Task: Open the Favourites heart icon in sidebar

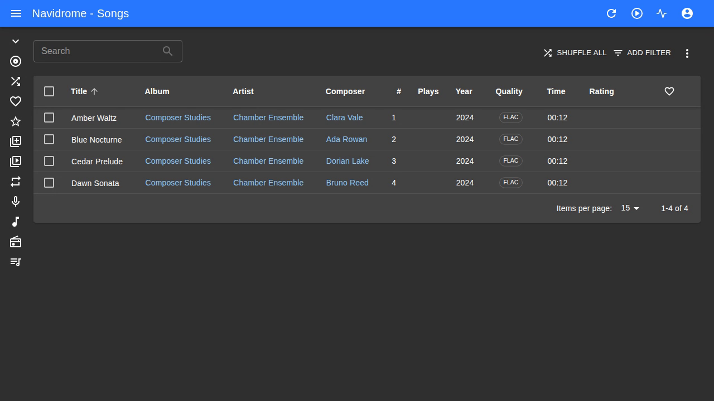Action: click(16, 101)
